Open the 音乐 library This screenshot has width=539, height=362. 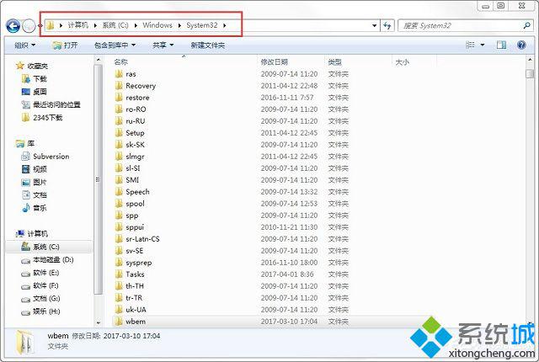(x=35, y=208)
